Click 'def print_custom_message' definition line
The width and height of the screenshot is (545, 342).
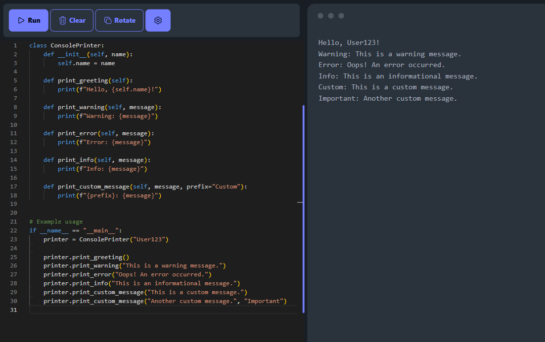[145, 187]
